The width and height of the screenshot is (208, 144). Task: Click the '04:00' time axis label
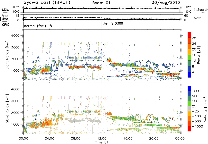tap(49, 139)
